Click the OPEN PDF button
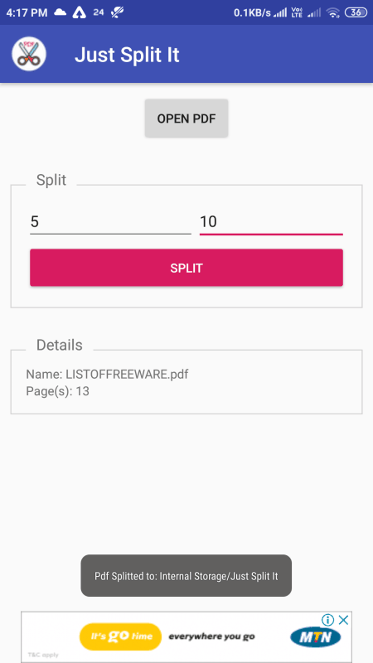 pyautogui.click(x=186, y=119)
